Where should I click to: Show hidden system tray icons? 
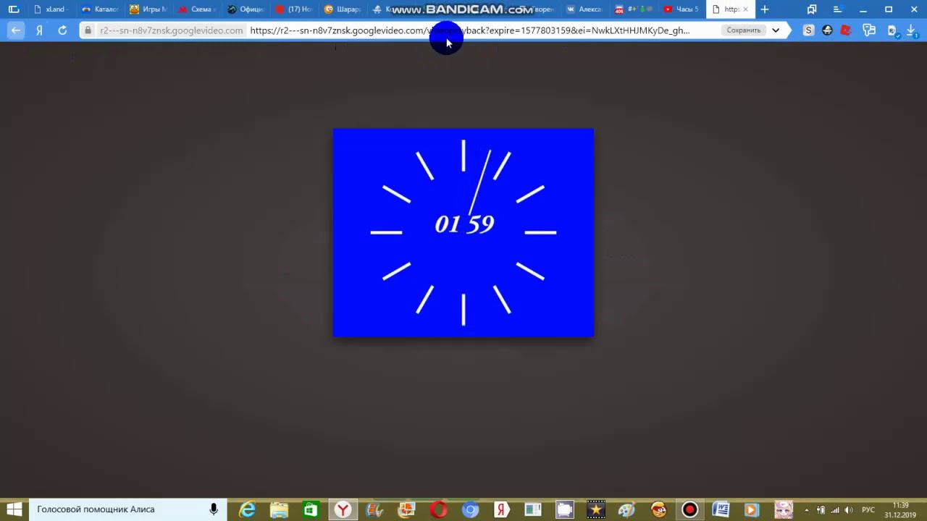[807, 510]
